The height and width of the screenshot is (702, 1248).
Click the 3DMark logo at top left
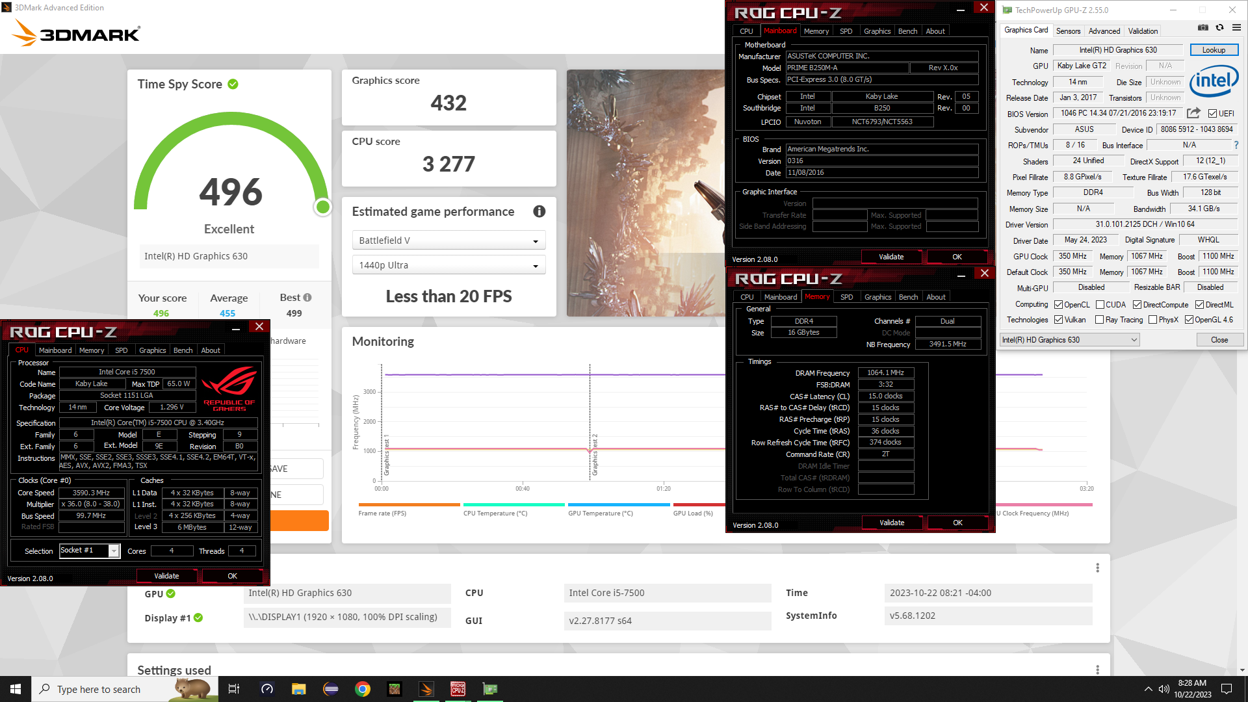click(x=77, y=32)
